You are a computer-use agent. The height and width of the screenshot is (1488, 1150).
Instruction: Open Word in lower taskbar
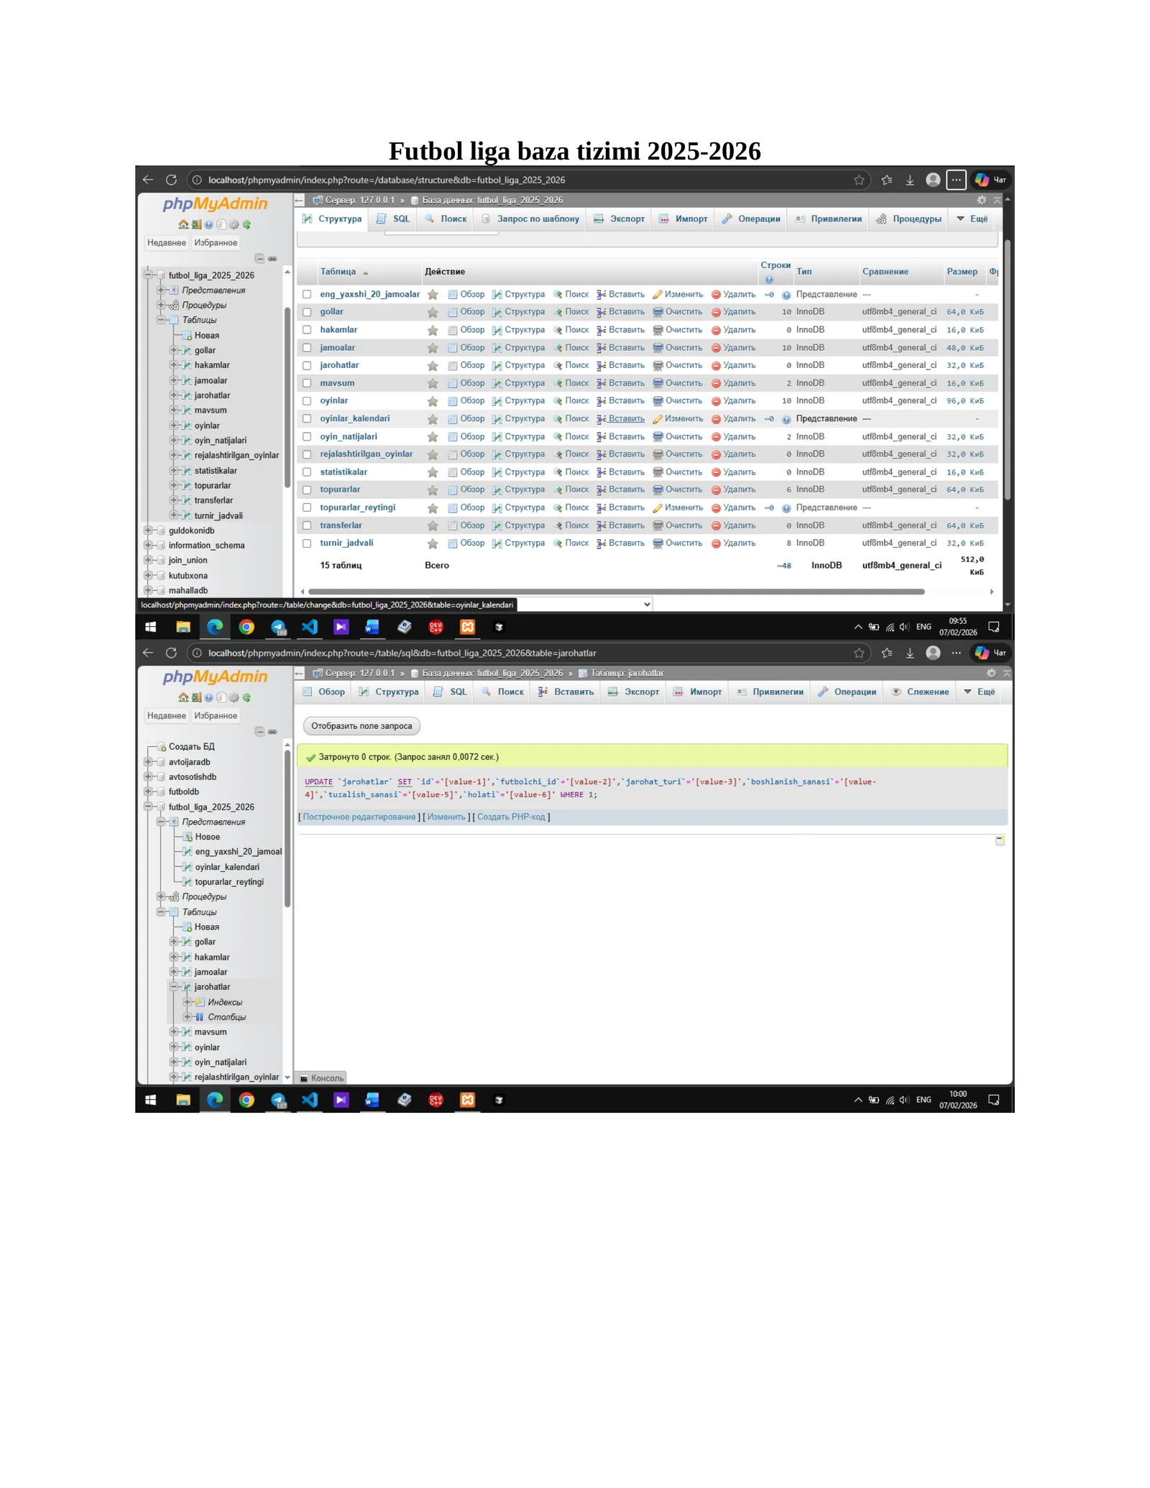[372, 1100]
